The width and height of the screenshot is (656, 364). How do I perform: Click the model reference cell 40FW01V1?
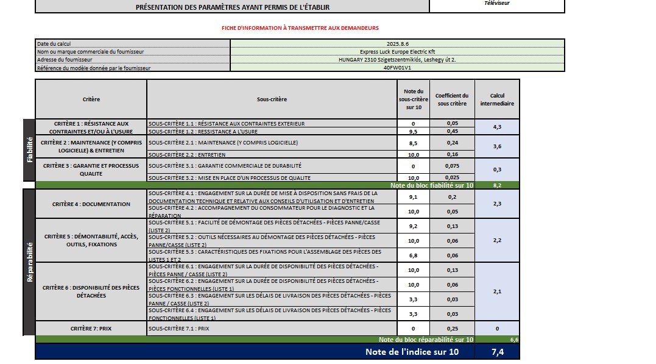tap(397, 68)
